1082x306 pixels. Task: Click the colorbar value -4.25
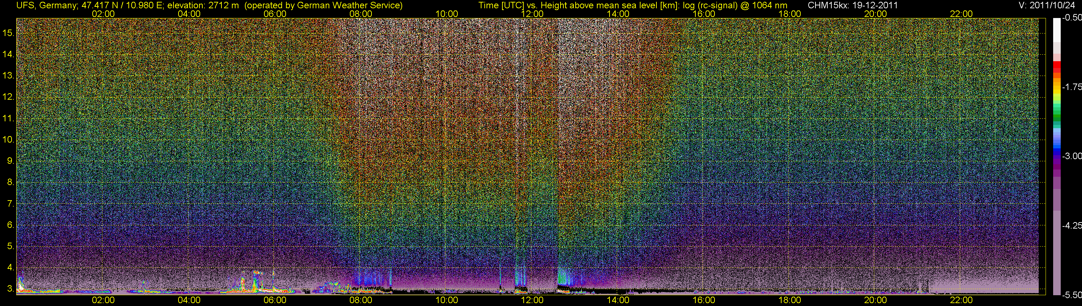[x=1072, y=225]
